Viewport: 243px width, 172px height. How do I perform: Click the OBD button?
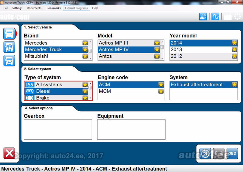pyautogui.click(x=232, y=153)
